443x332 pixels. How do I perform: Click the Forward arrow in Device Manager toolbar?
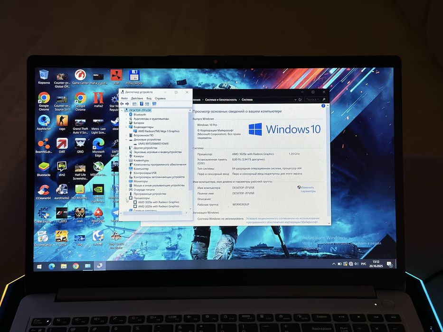pyautogui.click(x=127, y=104)
